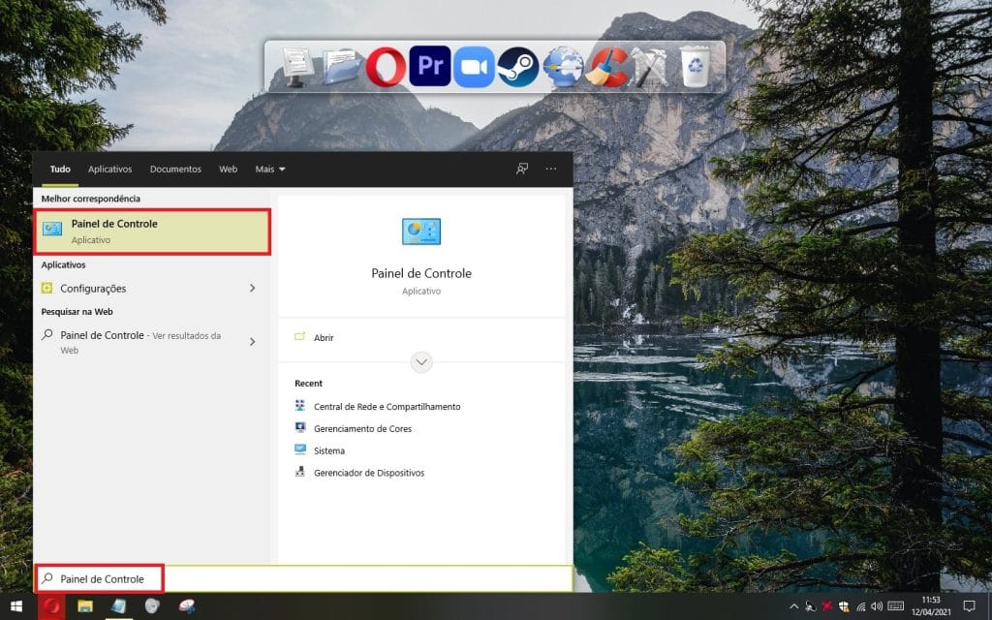This screenshot has width=992, height=620.
Task: Click the search box containing Painel de Controle
Action: (x=303, y=579)
